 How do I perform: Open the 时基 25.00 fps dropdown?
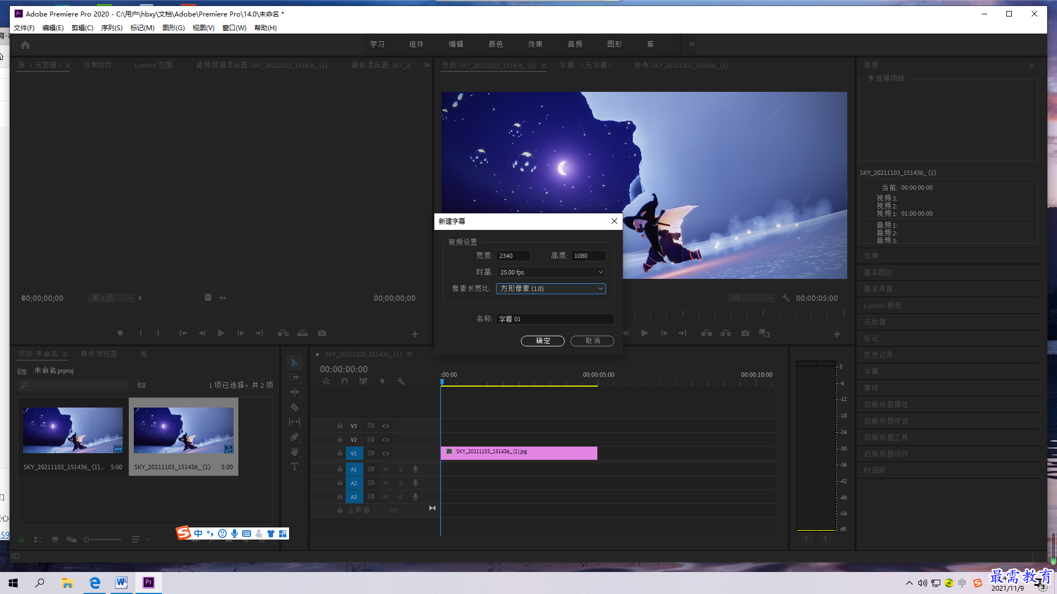551,272
